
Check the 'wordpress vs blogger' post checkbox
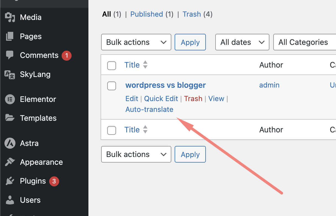(x=112, y=86)
